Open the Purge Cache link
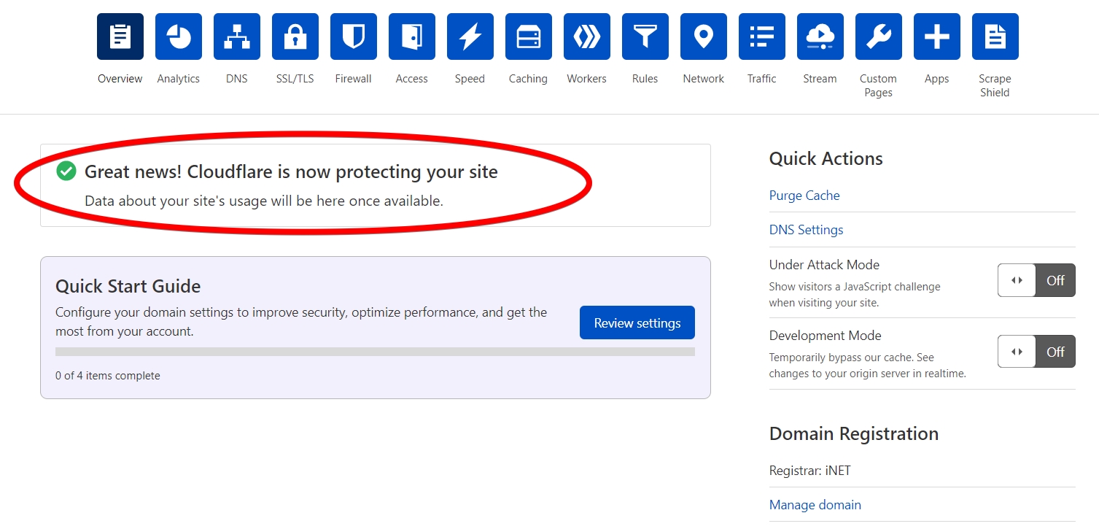 click(804, 195)
